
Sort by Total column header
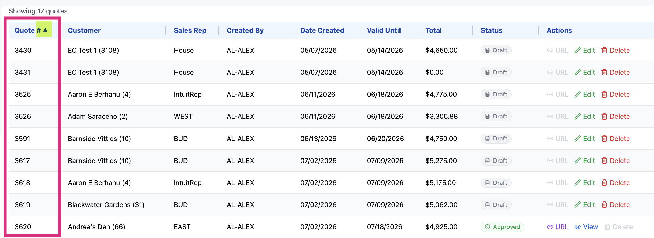pyautogui.click(x=433, y=30)
